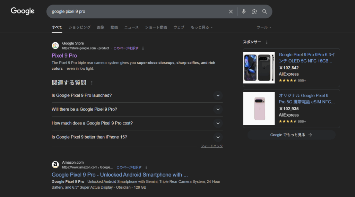
Task: Open スポンサー section options menu
Action: click(267, 42)
